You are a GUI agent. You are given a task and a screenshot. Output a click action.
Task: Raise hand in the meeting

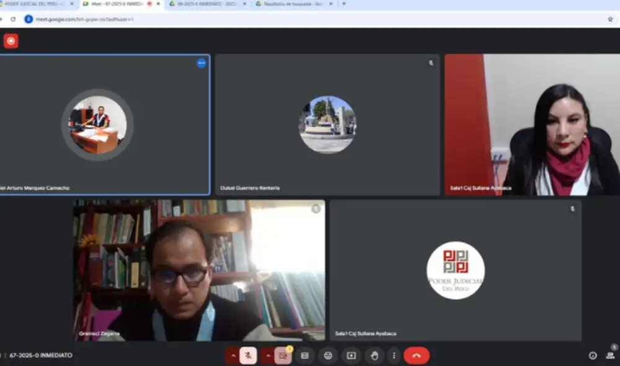[x=374, y=355]
